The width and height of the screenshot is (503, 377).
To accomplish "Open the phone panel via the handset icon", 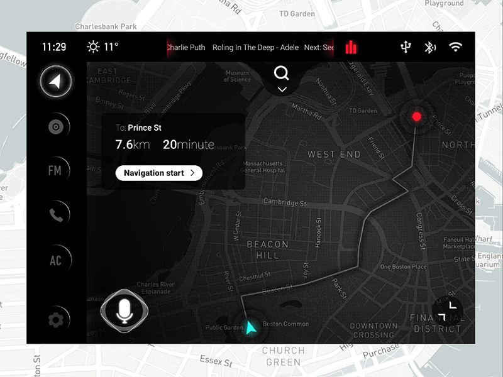I will tap(55, 214).
